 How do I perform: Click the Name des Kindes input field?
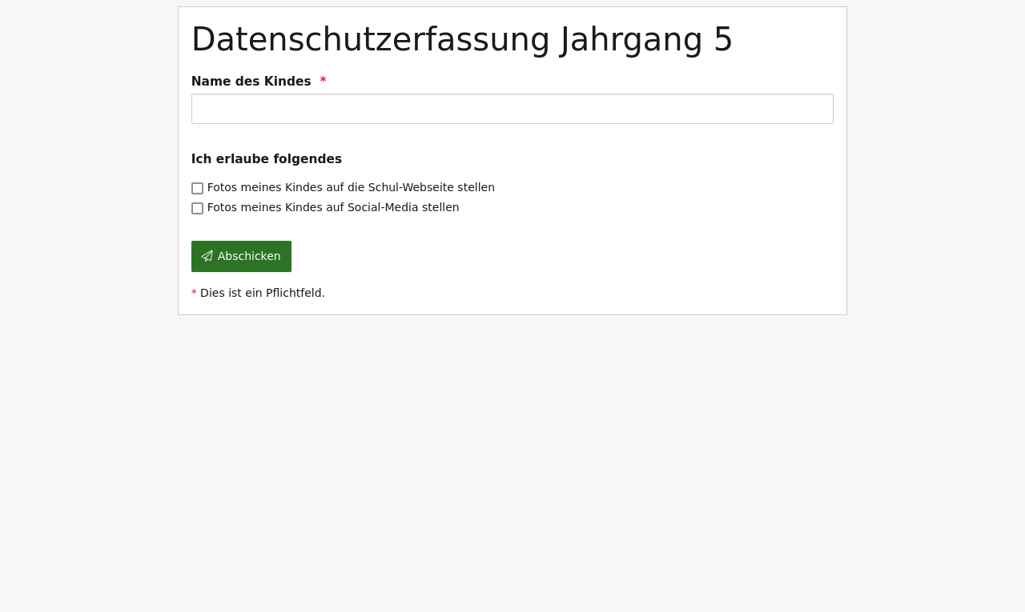[512, 109]
